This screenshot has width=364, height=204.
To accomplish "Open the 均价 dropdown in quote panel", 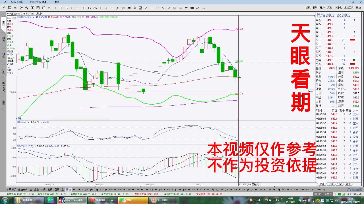I will [345, 89].
